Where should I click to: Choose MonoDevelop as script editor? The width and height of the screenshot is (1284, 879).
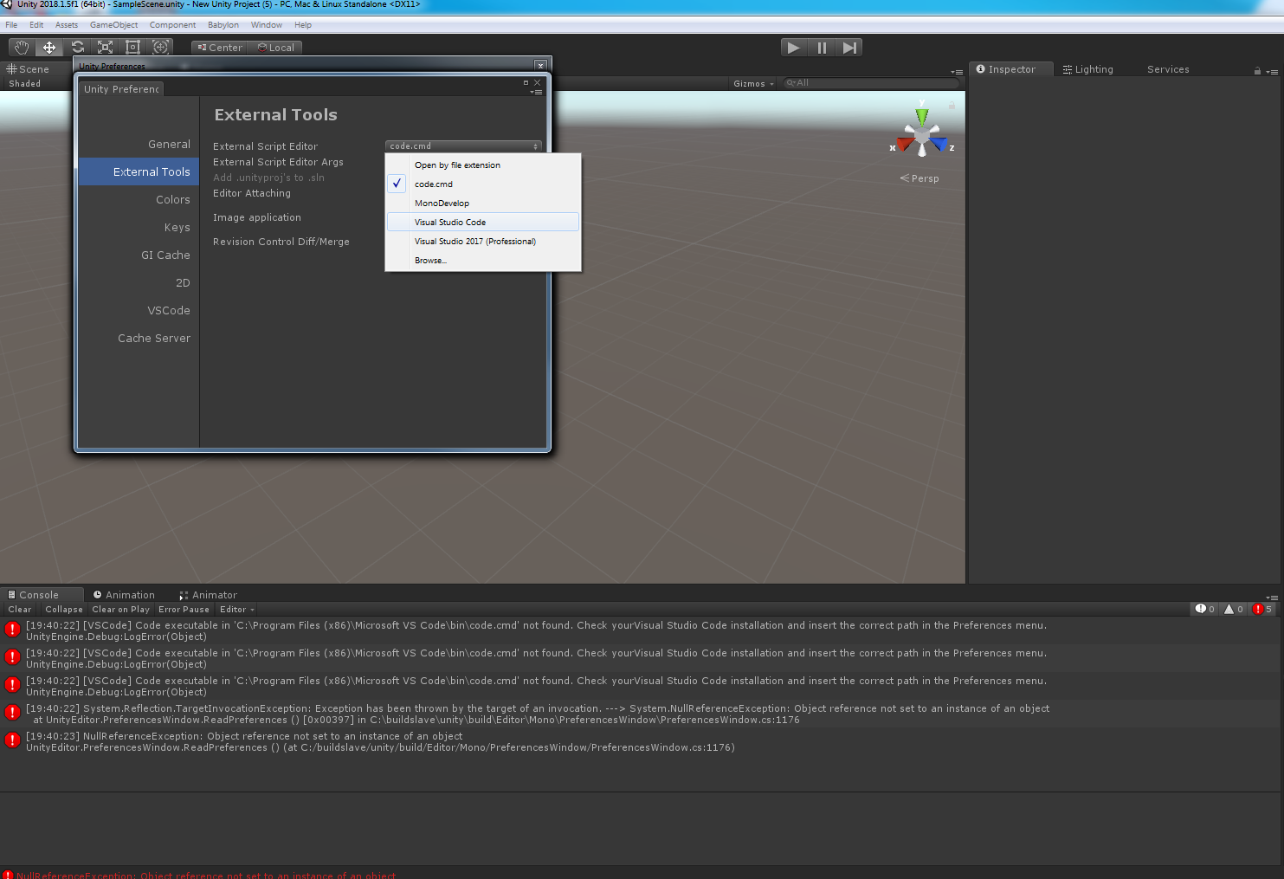pos(483,204)
